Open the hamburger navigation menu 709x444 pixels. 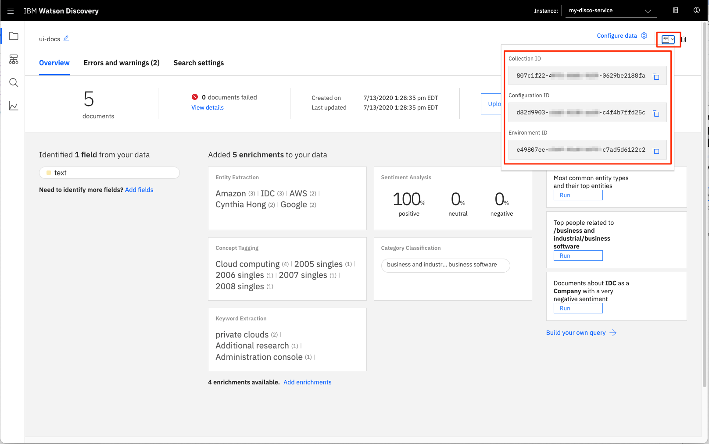[11, 11]
